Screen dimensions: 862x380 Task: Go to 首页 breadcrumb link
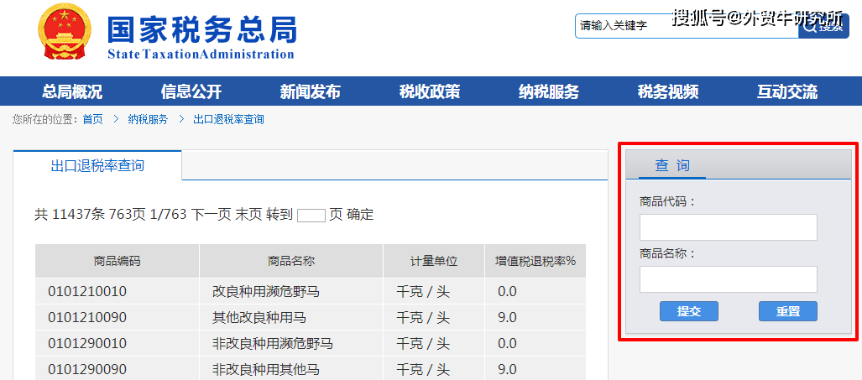92,120
